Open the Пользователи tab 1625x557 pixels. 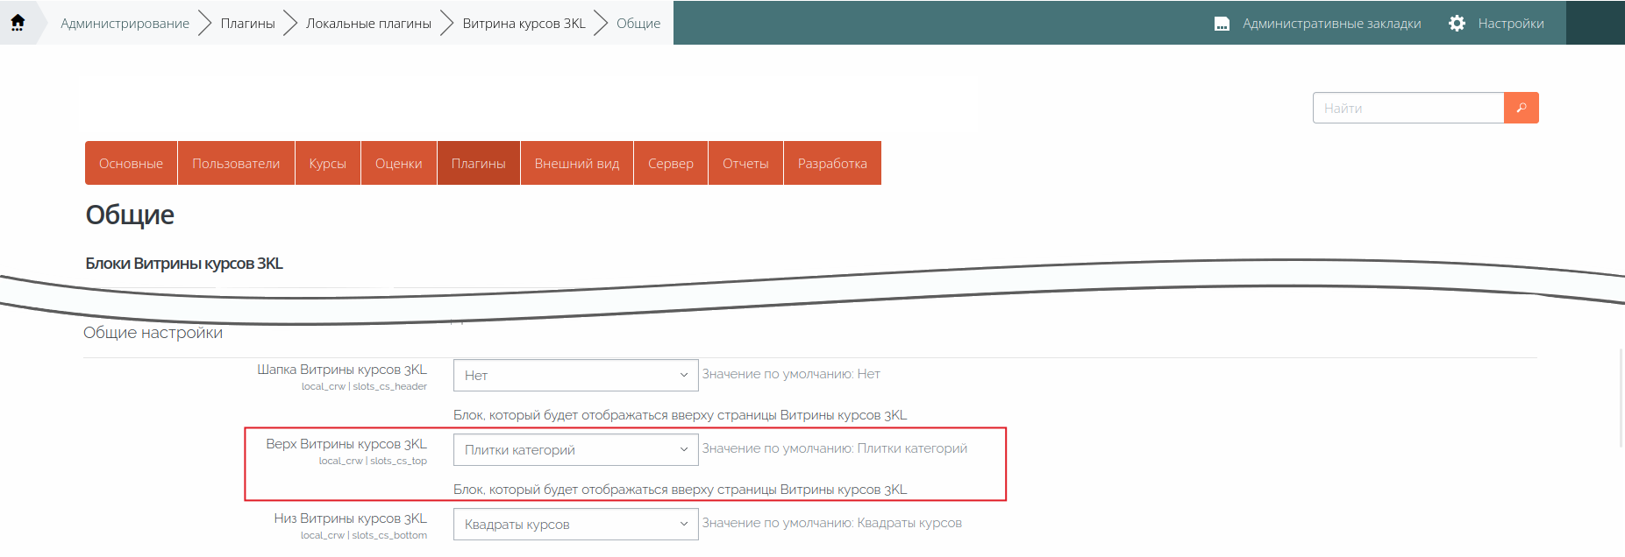pyautogui.click(x=236, y=164)
